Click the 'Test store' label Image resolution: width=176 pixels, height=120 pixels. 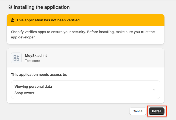(32, 61)
